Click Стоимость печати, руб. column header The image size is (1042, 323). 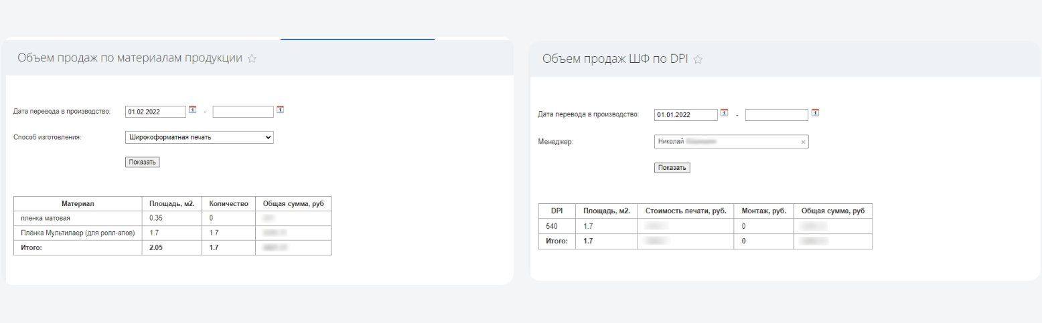[x=686, y=211]
